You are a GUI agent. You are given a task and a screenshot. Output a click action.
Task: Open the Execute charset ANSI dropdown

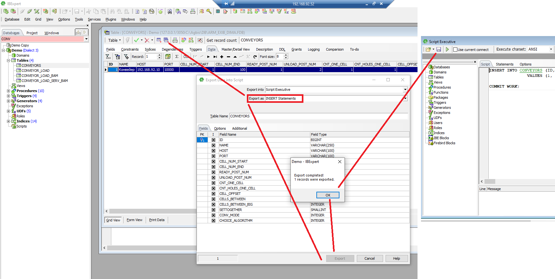[551, 49]
